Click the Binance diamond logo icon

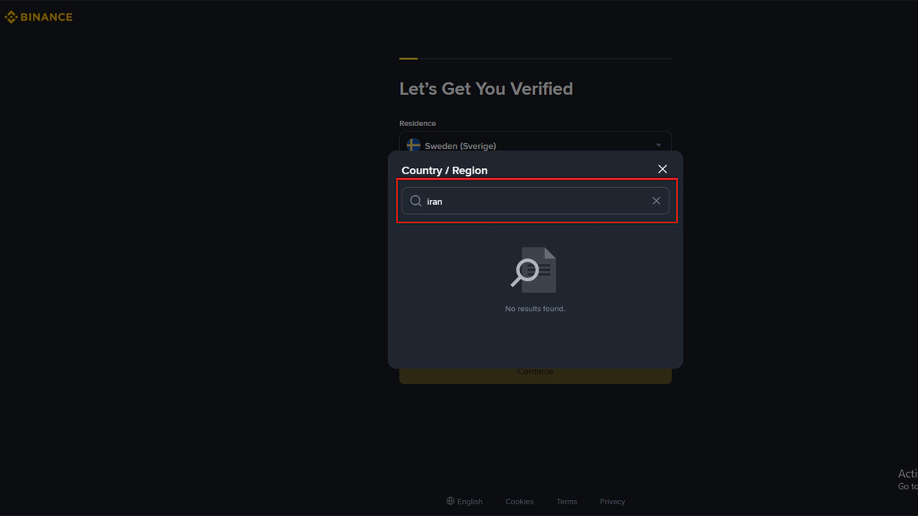coord(11,17)
